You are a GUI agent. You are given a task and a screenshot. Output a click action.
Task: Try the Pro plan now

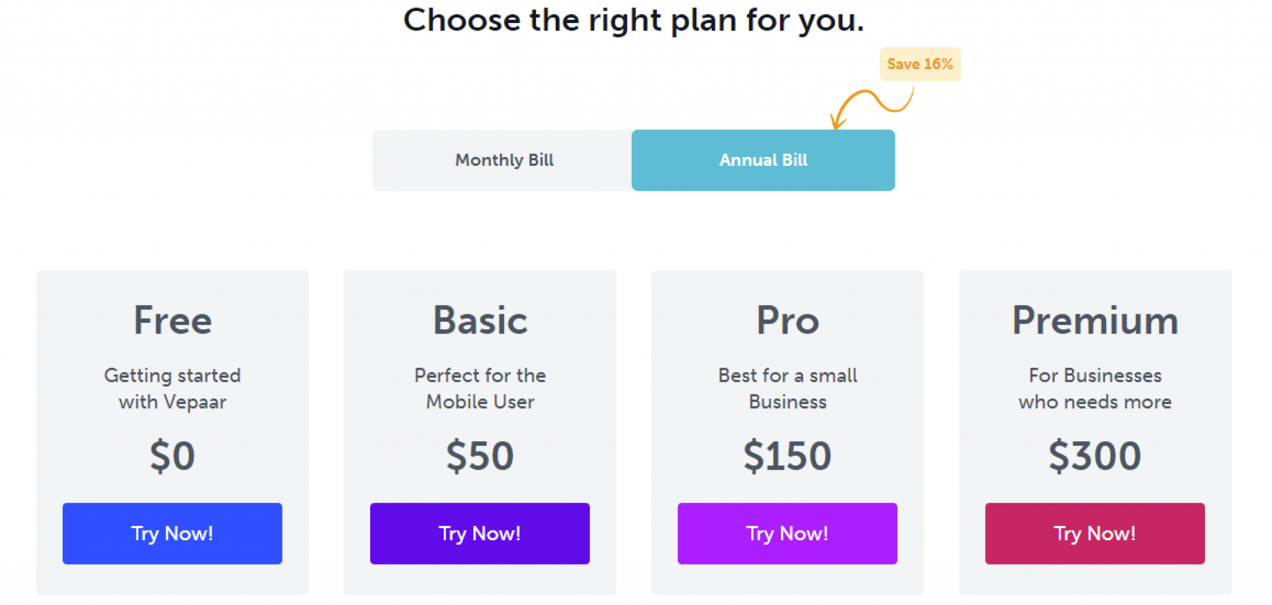(787, 534)
